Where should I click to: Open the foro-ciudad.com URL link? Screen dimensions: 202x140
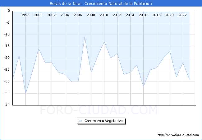tap(178, 135)
